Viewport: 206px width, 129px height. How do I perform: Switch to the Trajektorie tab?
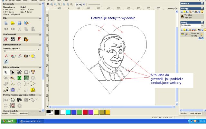23,114
